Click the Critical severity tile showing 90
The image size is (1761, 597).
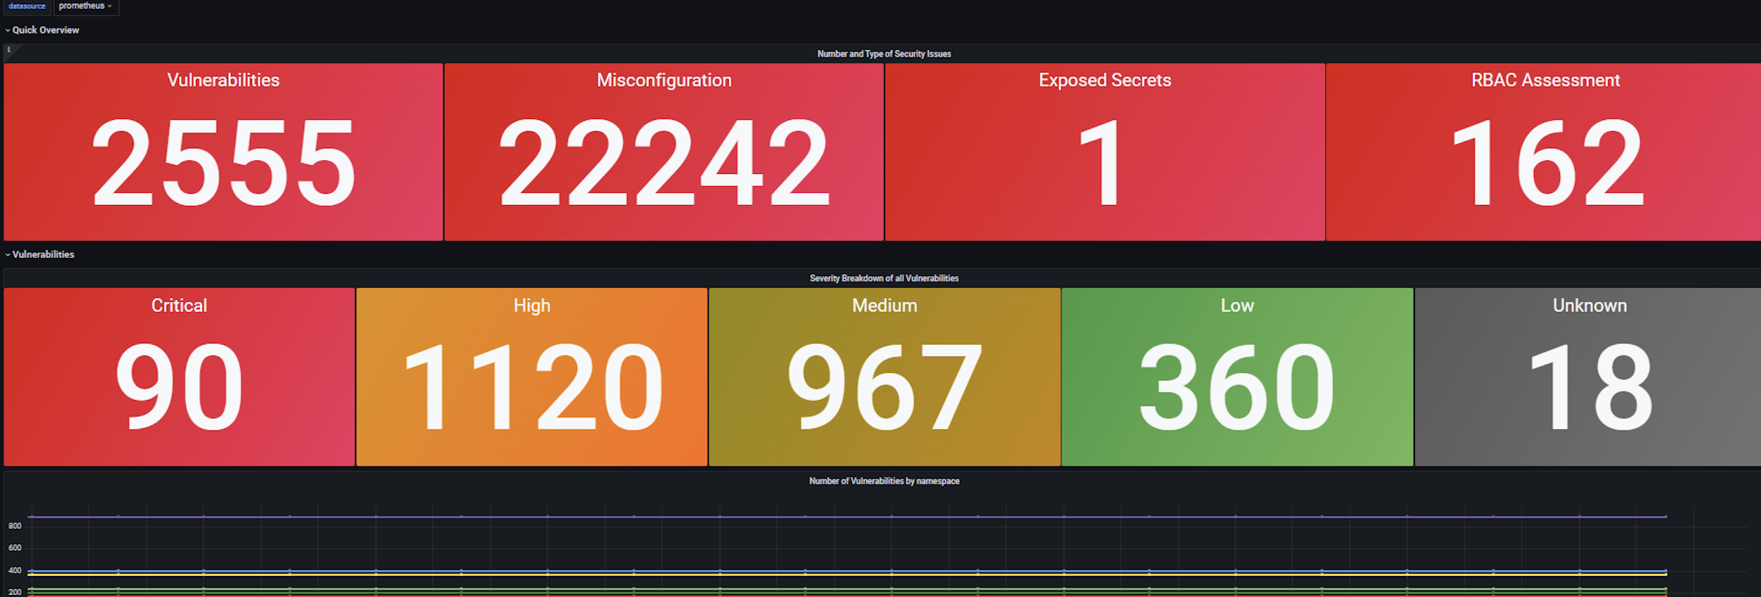tap(179, 377)
